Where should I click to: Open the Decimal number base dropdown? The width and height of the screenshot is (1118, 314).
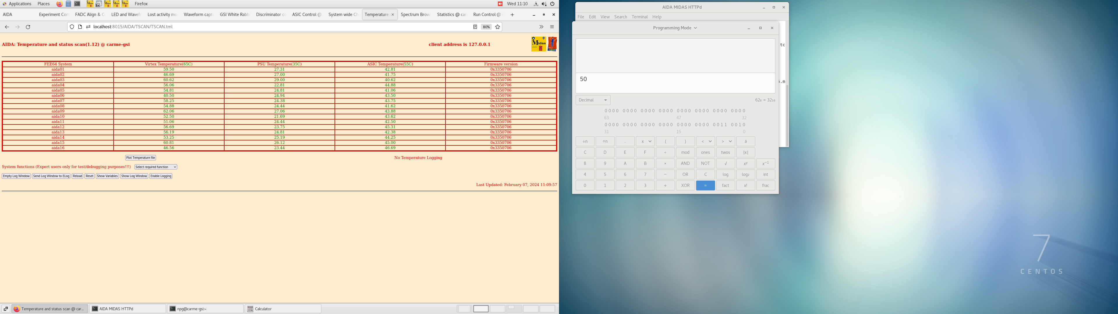[x=593, y=100]
